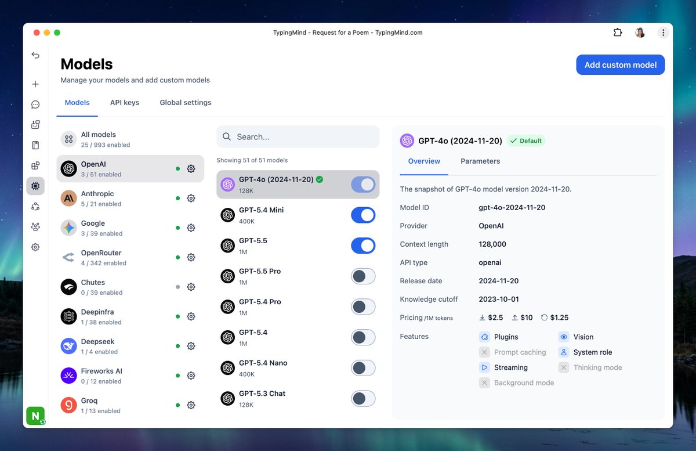Open the teams people icon in sidebar
Image resolution: width=696 pixels, height=451 pixels.
(x=35, y=226)
